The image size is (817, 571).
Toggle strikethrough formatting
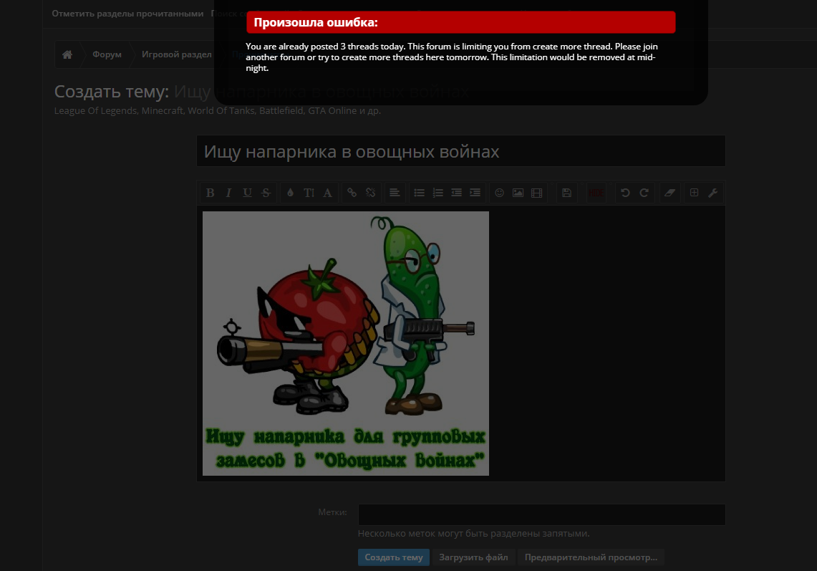pyautogui.click(x=266, y=193)
